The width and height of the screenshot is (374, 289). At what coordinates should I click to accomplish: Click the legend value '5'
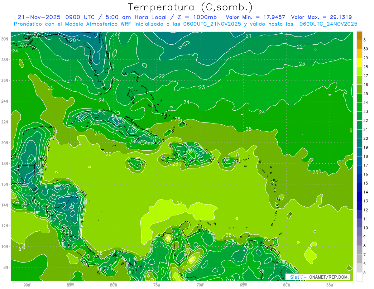click(x=365, y=273)
